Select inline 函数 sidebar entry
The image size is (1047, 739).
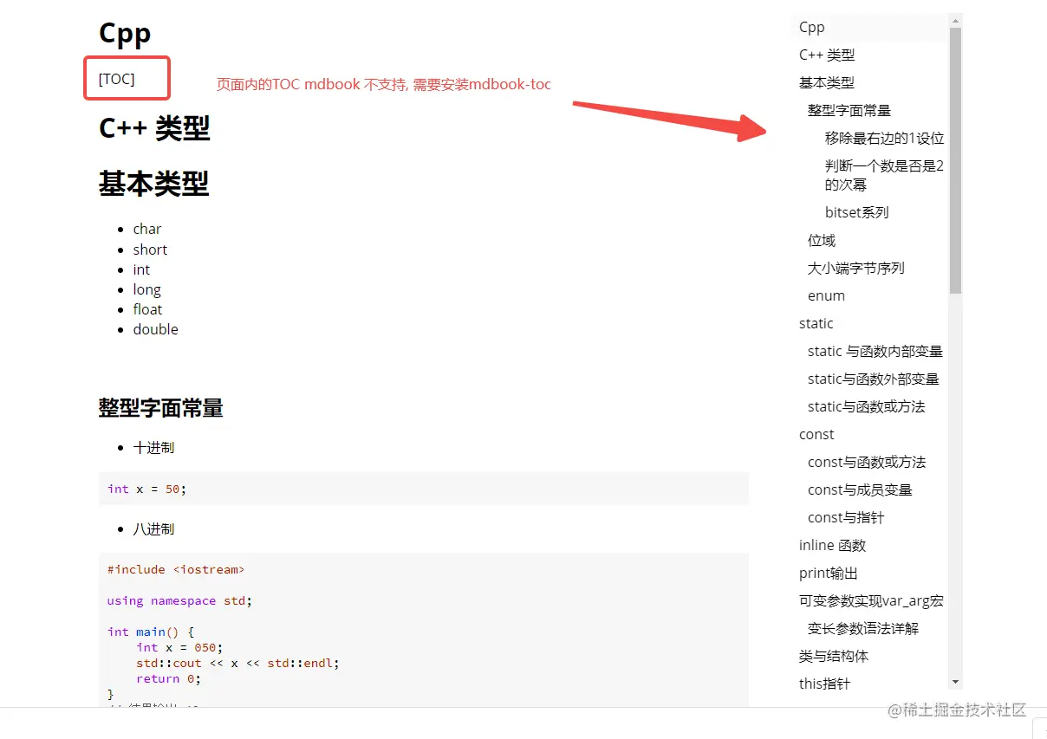(832, 545)
